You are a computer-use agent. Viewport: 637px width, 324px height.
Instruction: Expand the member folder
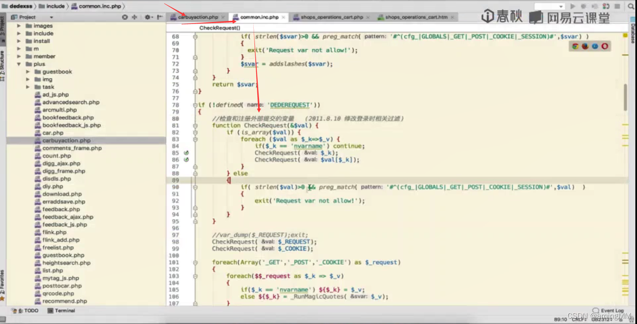pos(19,57)
